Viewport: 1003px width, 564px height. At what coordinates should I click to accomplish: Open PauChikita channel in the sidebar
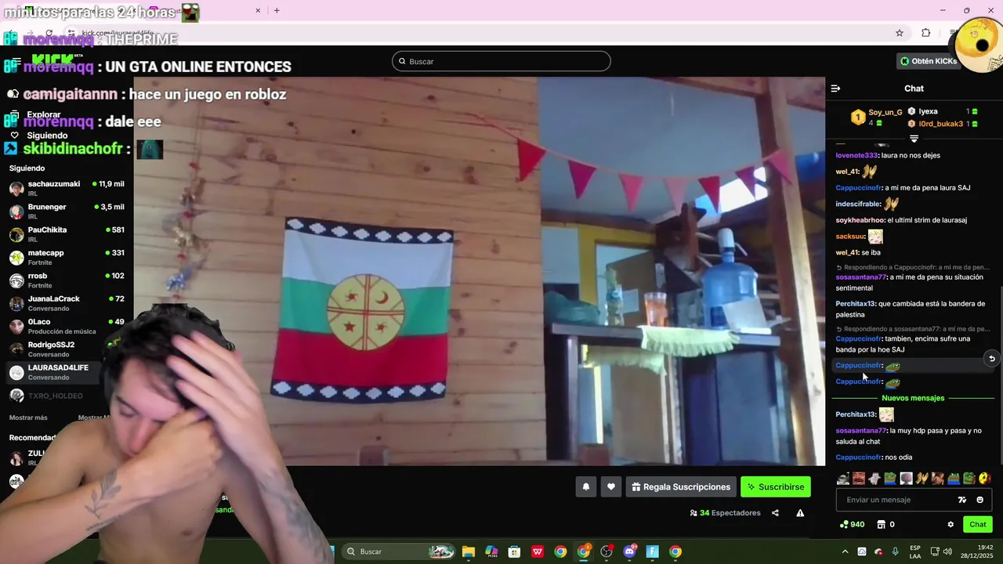67,234
